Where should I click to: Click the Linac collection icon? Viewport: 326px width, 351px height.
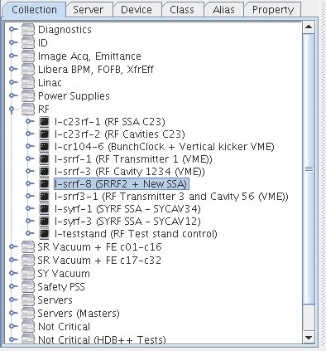pos(28,82)
